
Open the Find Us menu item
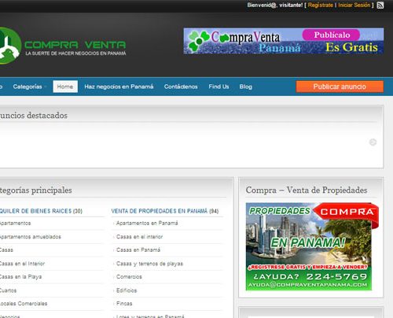tap(219, 87)
